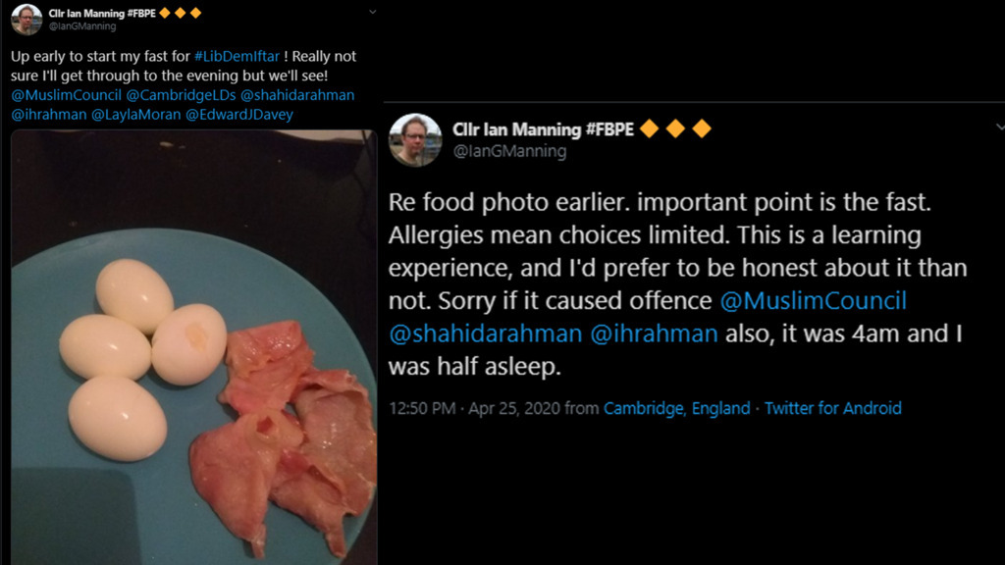Click @IanGManning handle on right tweet
1005x565 pixels.
tap(509, 151)
